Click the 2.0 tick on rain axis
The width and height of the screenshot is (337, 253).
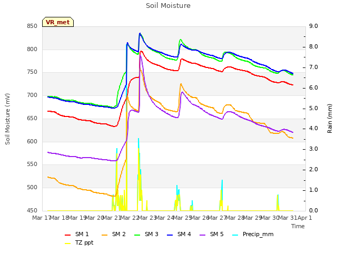click(x=313, y=170)
